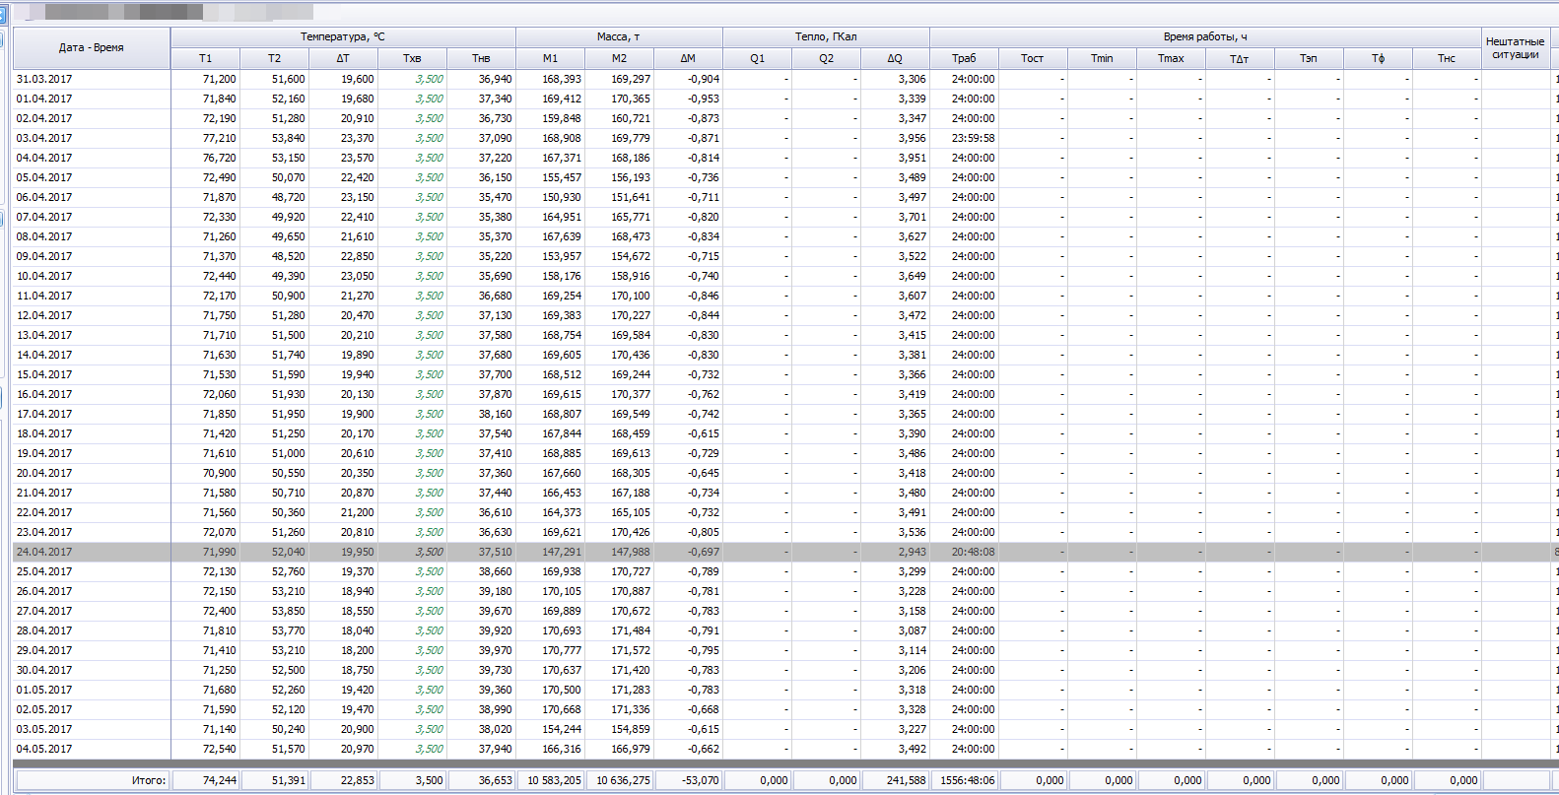Click the ΔQ value 2,943
This screenshot has width=1559, height=795.
pos(912,552)
